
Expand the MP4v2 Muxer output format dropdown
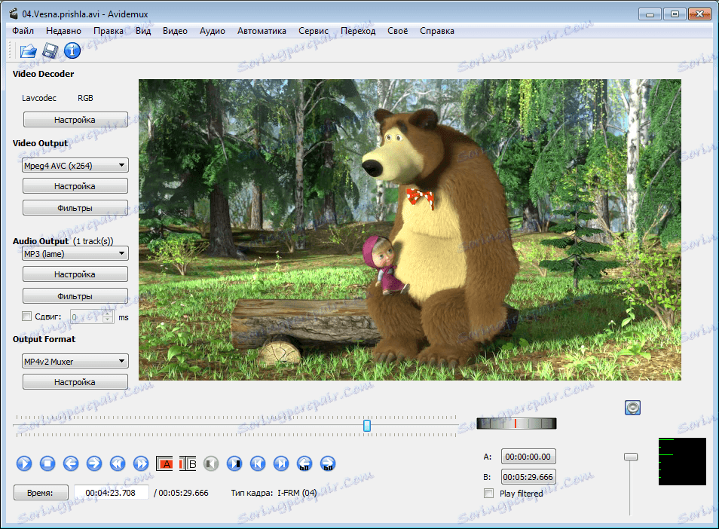pyautogui.click(x=75, y=362)
